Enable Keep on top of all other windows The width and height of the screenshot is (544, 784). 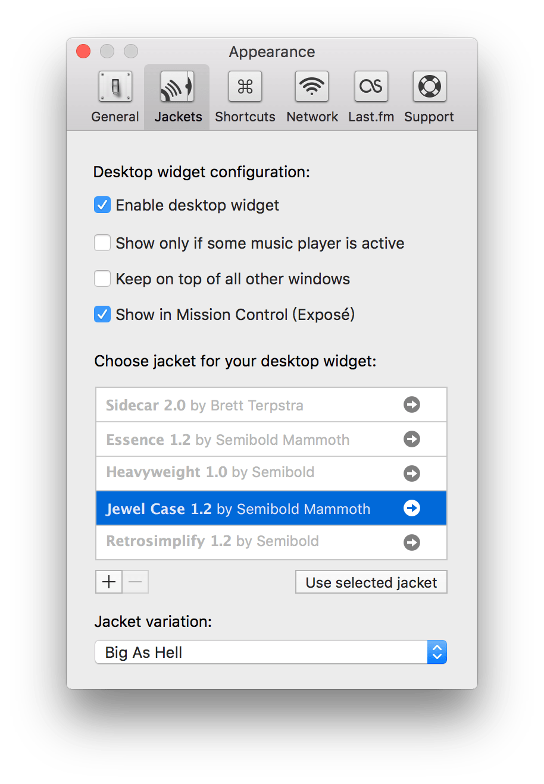pyautogui.click(x=102, y=278)
